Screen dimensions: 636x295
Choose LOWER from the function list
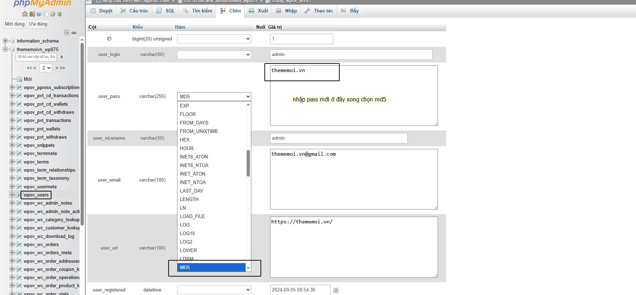pyautogui.click(x=212, y=250)
